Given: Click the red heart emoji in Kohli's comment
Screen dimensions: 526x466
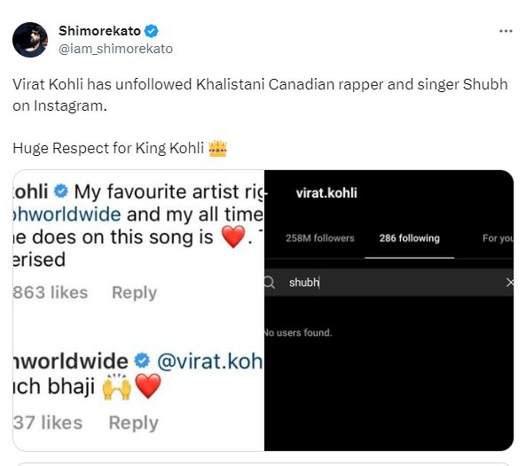Looking at the screenshot, I should (233, 237).
